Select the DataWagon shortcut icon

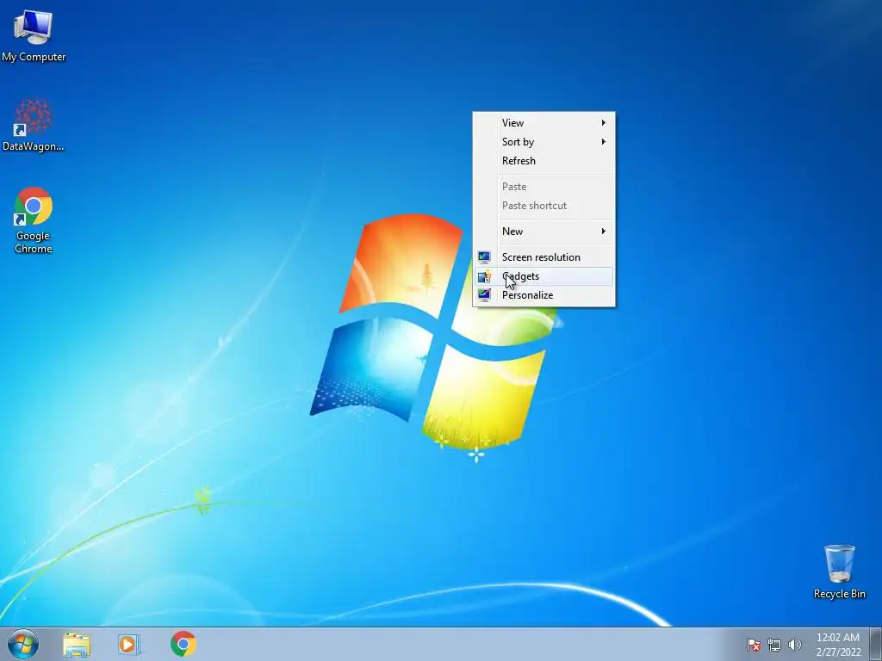[34, 125]
